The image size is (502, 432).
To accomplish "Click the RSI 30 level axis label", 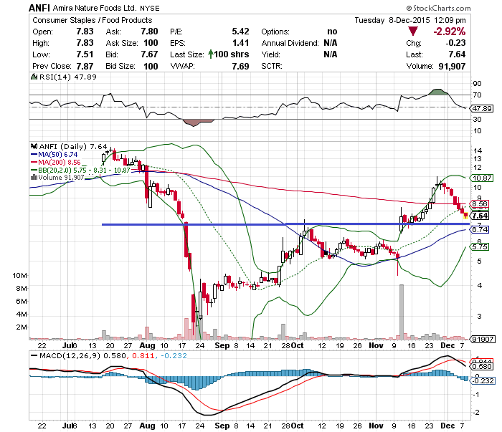I will coord(477,119).
